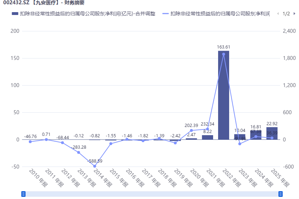299x199 pixels.
Task: Click the 2022 年报 axis label
Action: point(232,178)
